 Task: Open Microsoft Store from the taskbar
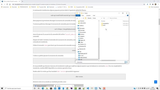pos(51,88)
